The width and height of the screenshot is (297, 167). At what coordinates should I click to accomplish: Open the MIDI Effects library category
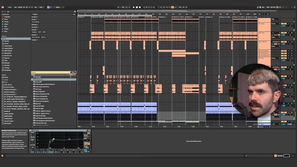8,51
